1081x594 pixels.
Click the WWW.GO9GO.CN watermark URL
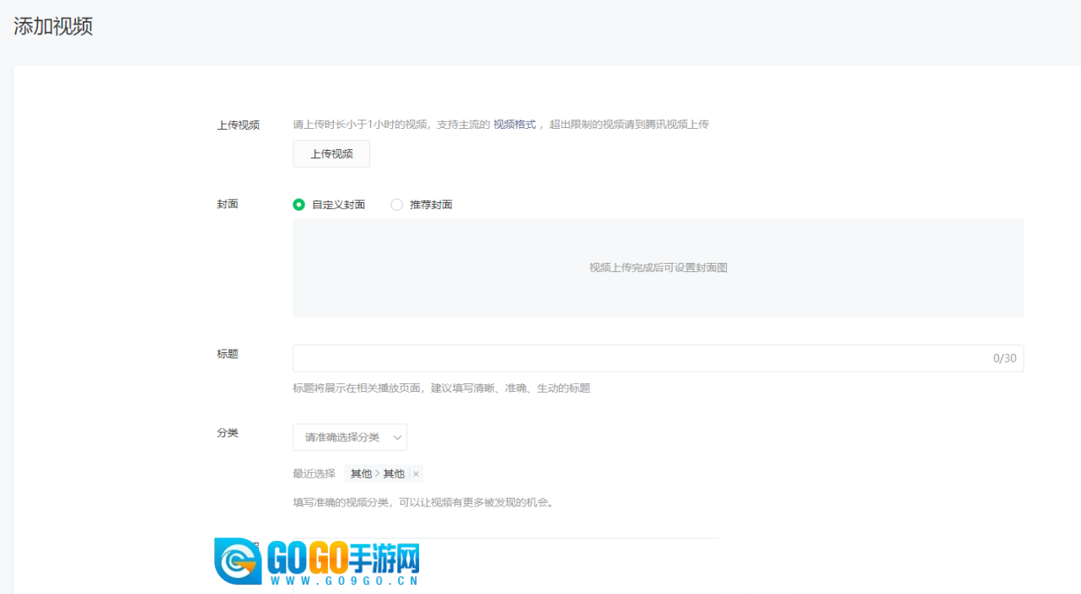[x=343, y=581]
